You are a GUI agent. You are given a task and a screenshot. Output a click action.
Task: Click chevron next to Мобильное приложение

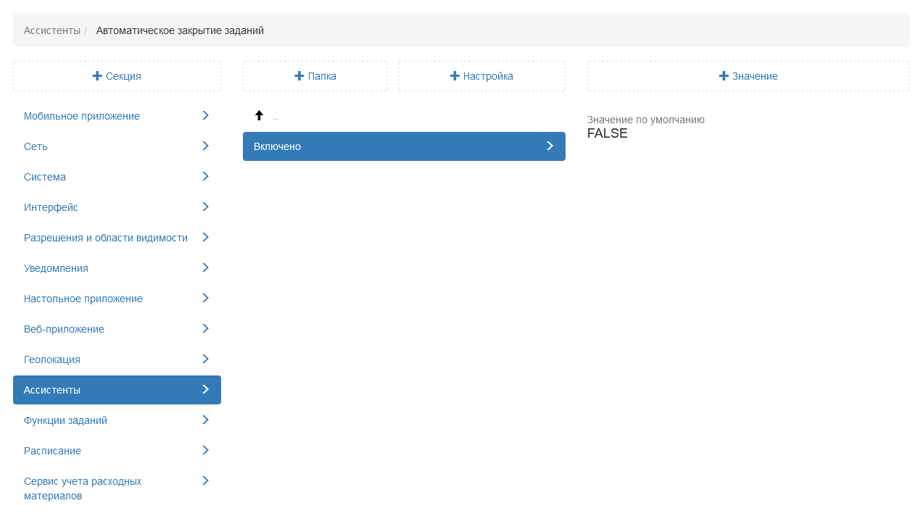point(205,116)
